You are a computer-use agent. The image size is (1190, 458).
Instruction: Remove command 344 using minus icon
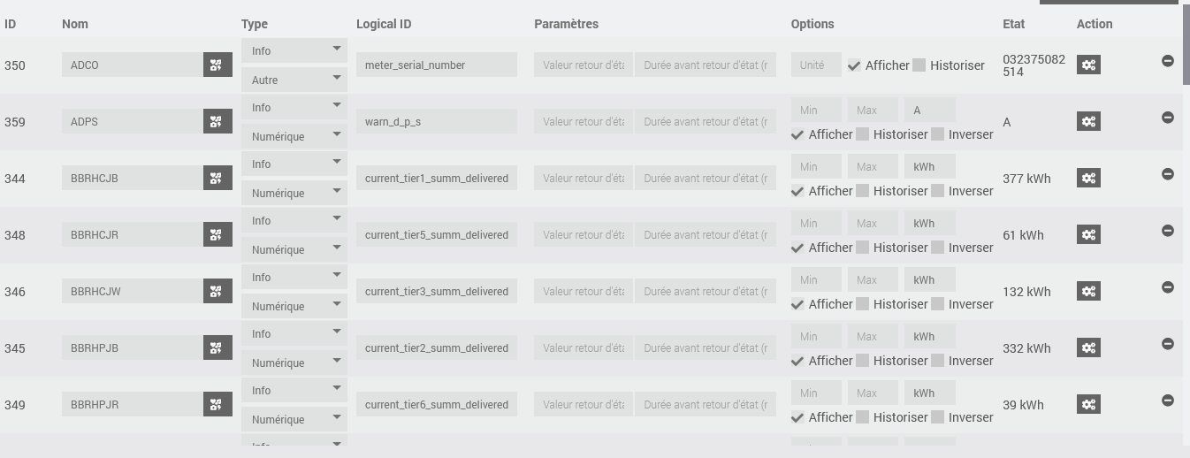(1168, 174)
